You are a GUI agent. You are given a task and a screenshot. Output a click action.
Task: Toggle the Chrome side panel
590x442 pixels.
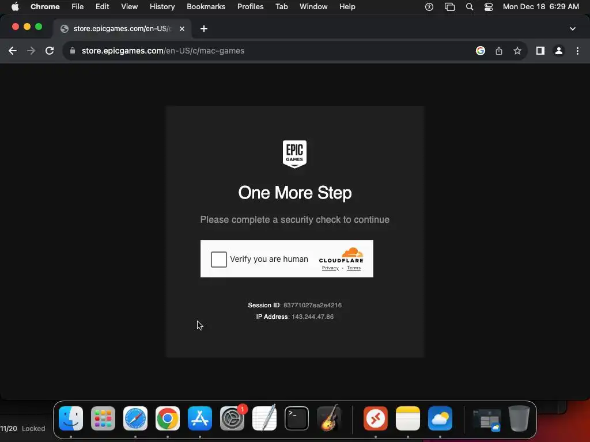(540, 51)
